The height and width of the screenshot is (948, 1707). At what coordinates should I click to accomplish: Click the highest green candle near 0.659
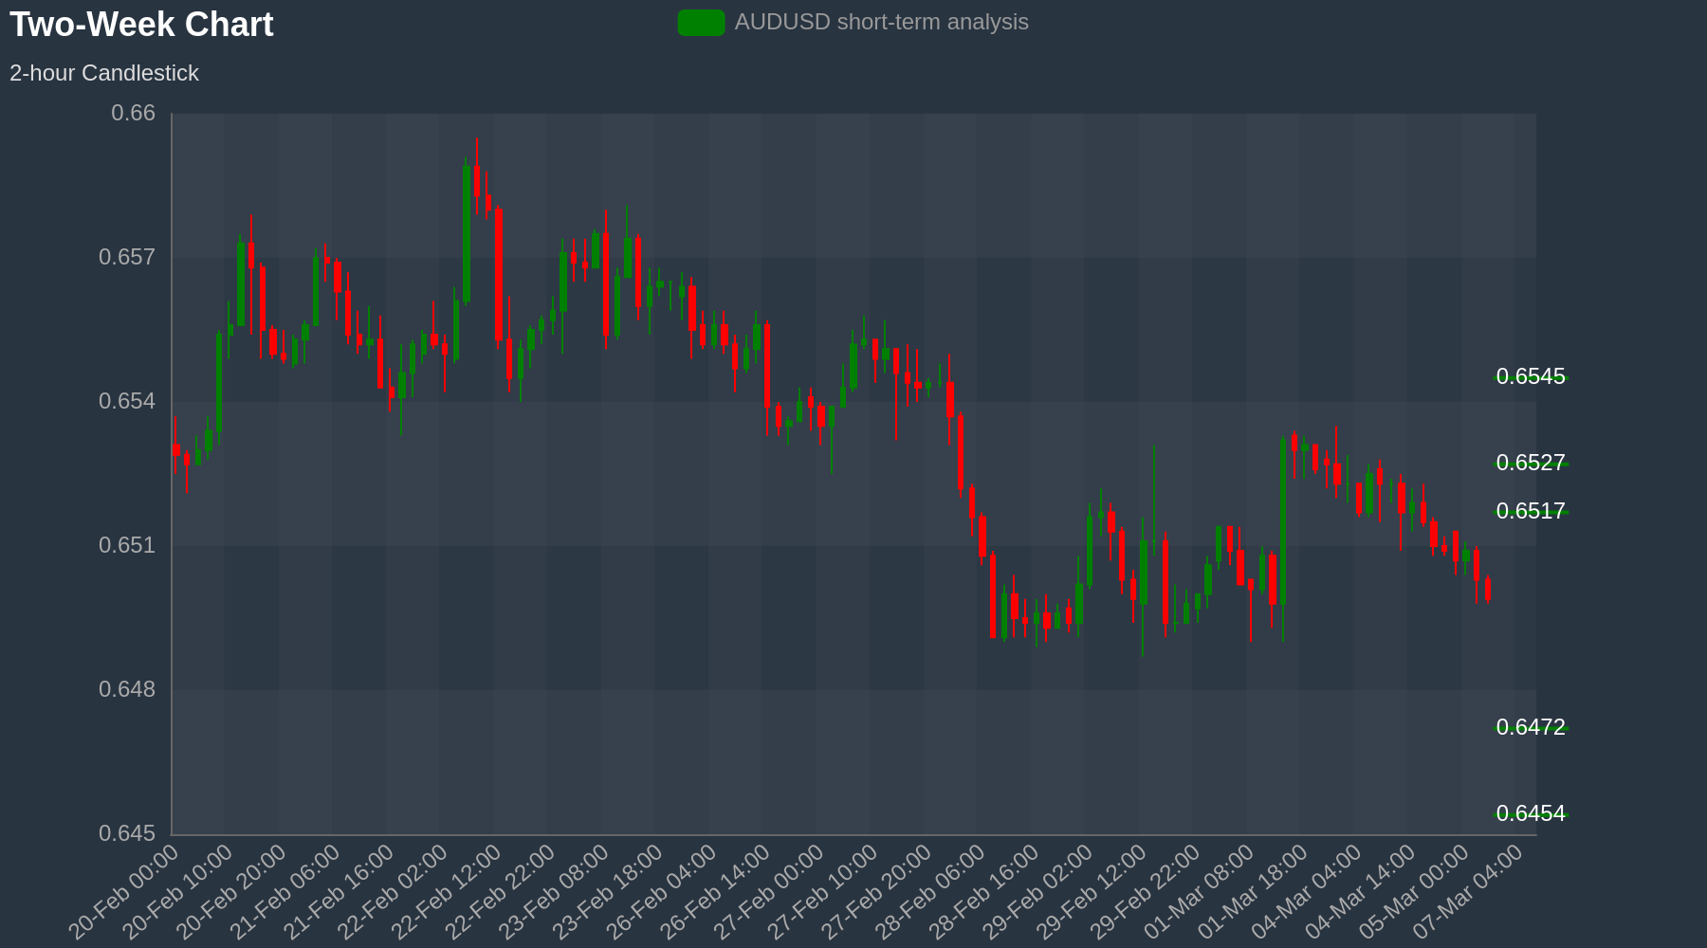(466, 233)
